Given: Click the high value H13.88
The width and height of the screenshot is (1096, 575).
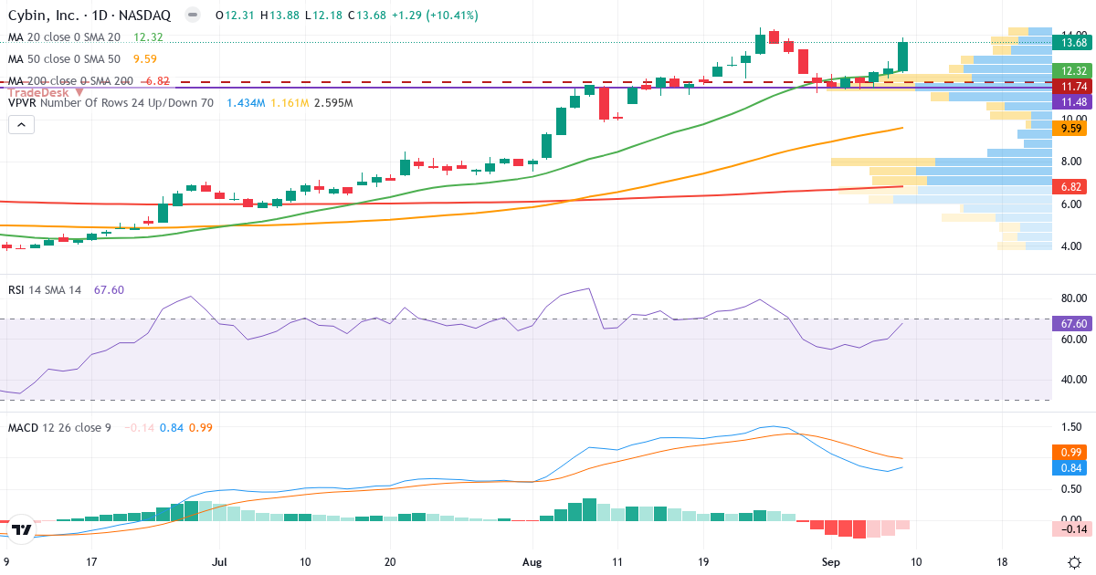Looking at the screenshot, I should coord(280,16).
